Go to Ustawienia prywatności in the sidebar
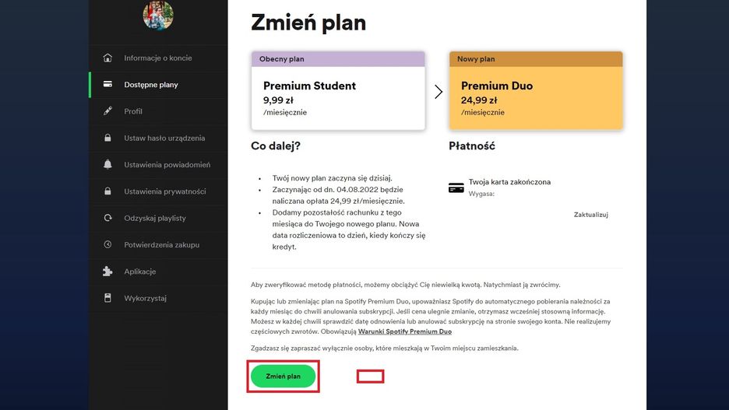The height and width of the screenshot is (410, 729). coord(164,191)
